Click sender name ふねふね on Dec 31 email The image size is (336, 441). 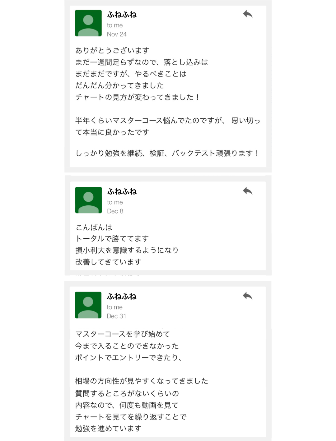tap(122, 296)
